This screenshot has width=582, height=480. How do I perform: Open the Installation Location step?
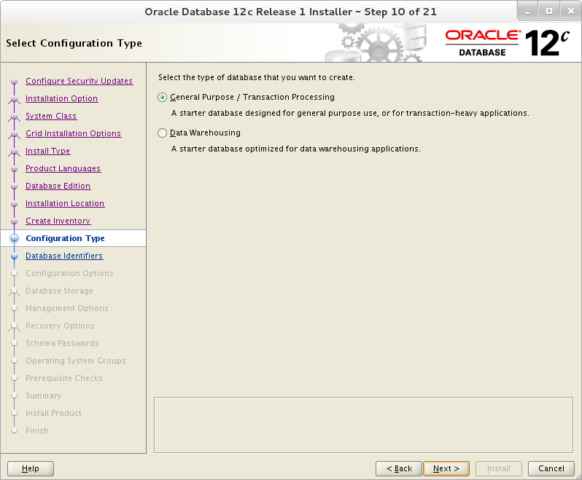[x=65, y=203]
